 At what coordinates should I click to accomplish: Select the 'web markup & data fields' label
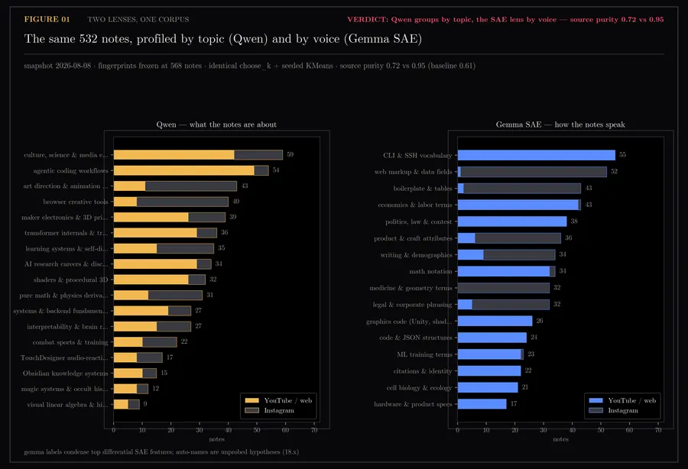(x=414, y=172)
